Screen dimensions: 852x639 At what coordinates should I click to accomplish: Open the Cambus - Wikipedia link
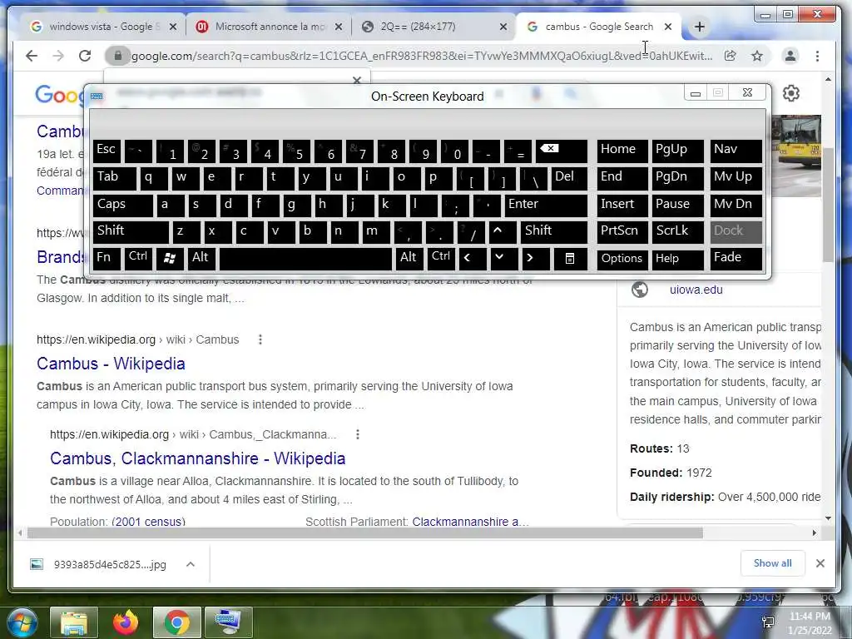[x=111, y=364]
